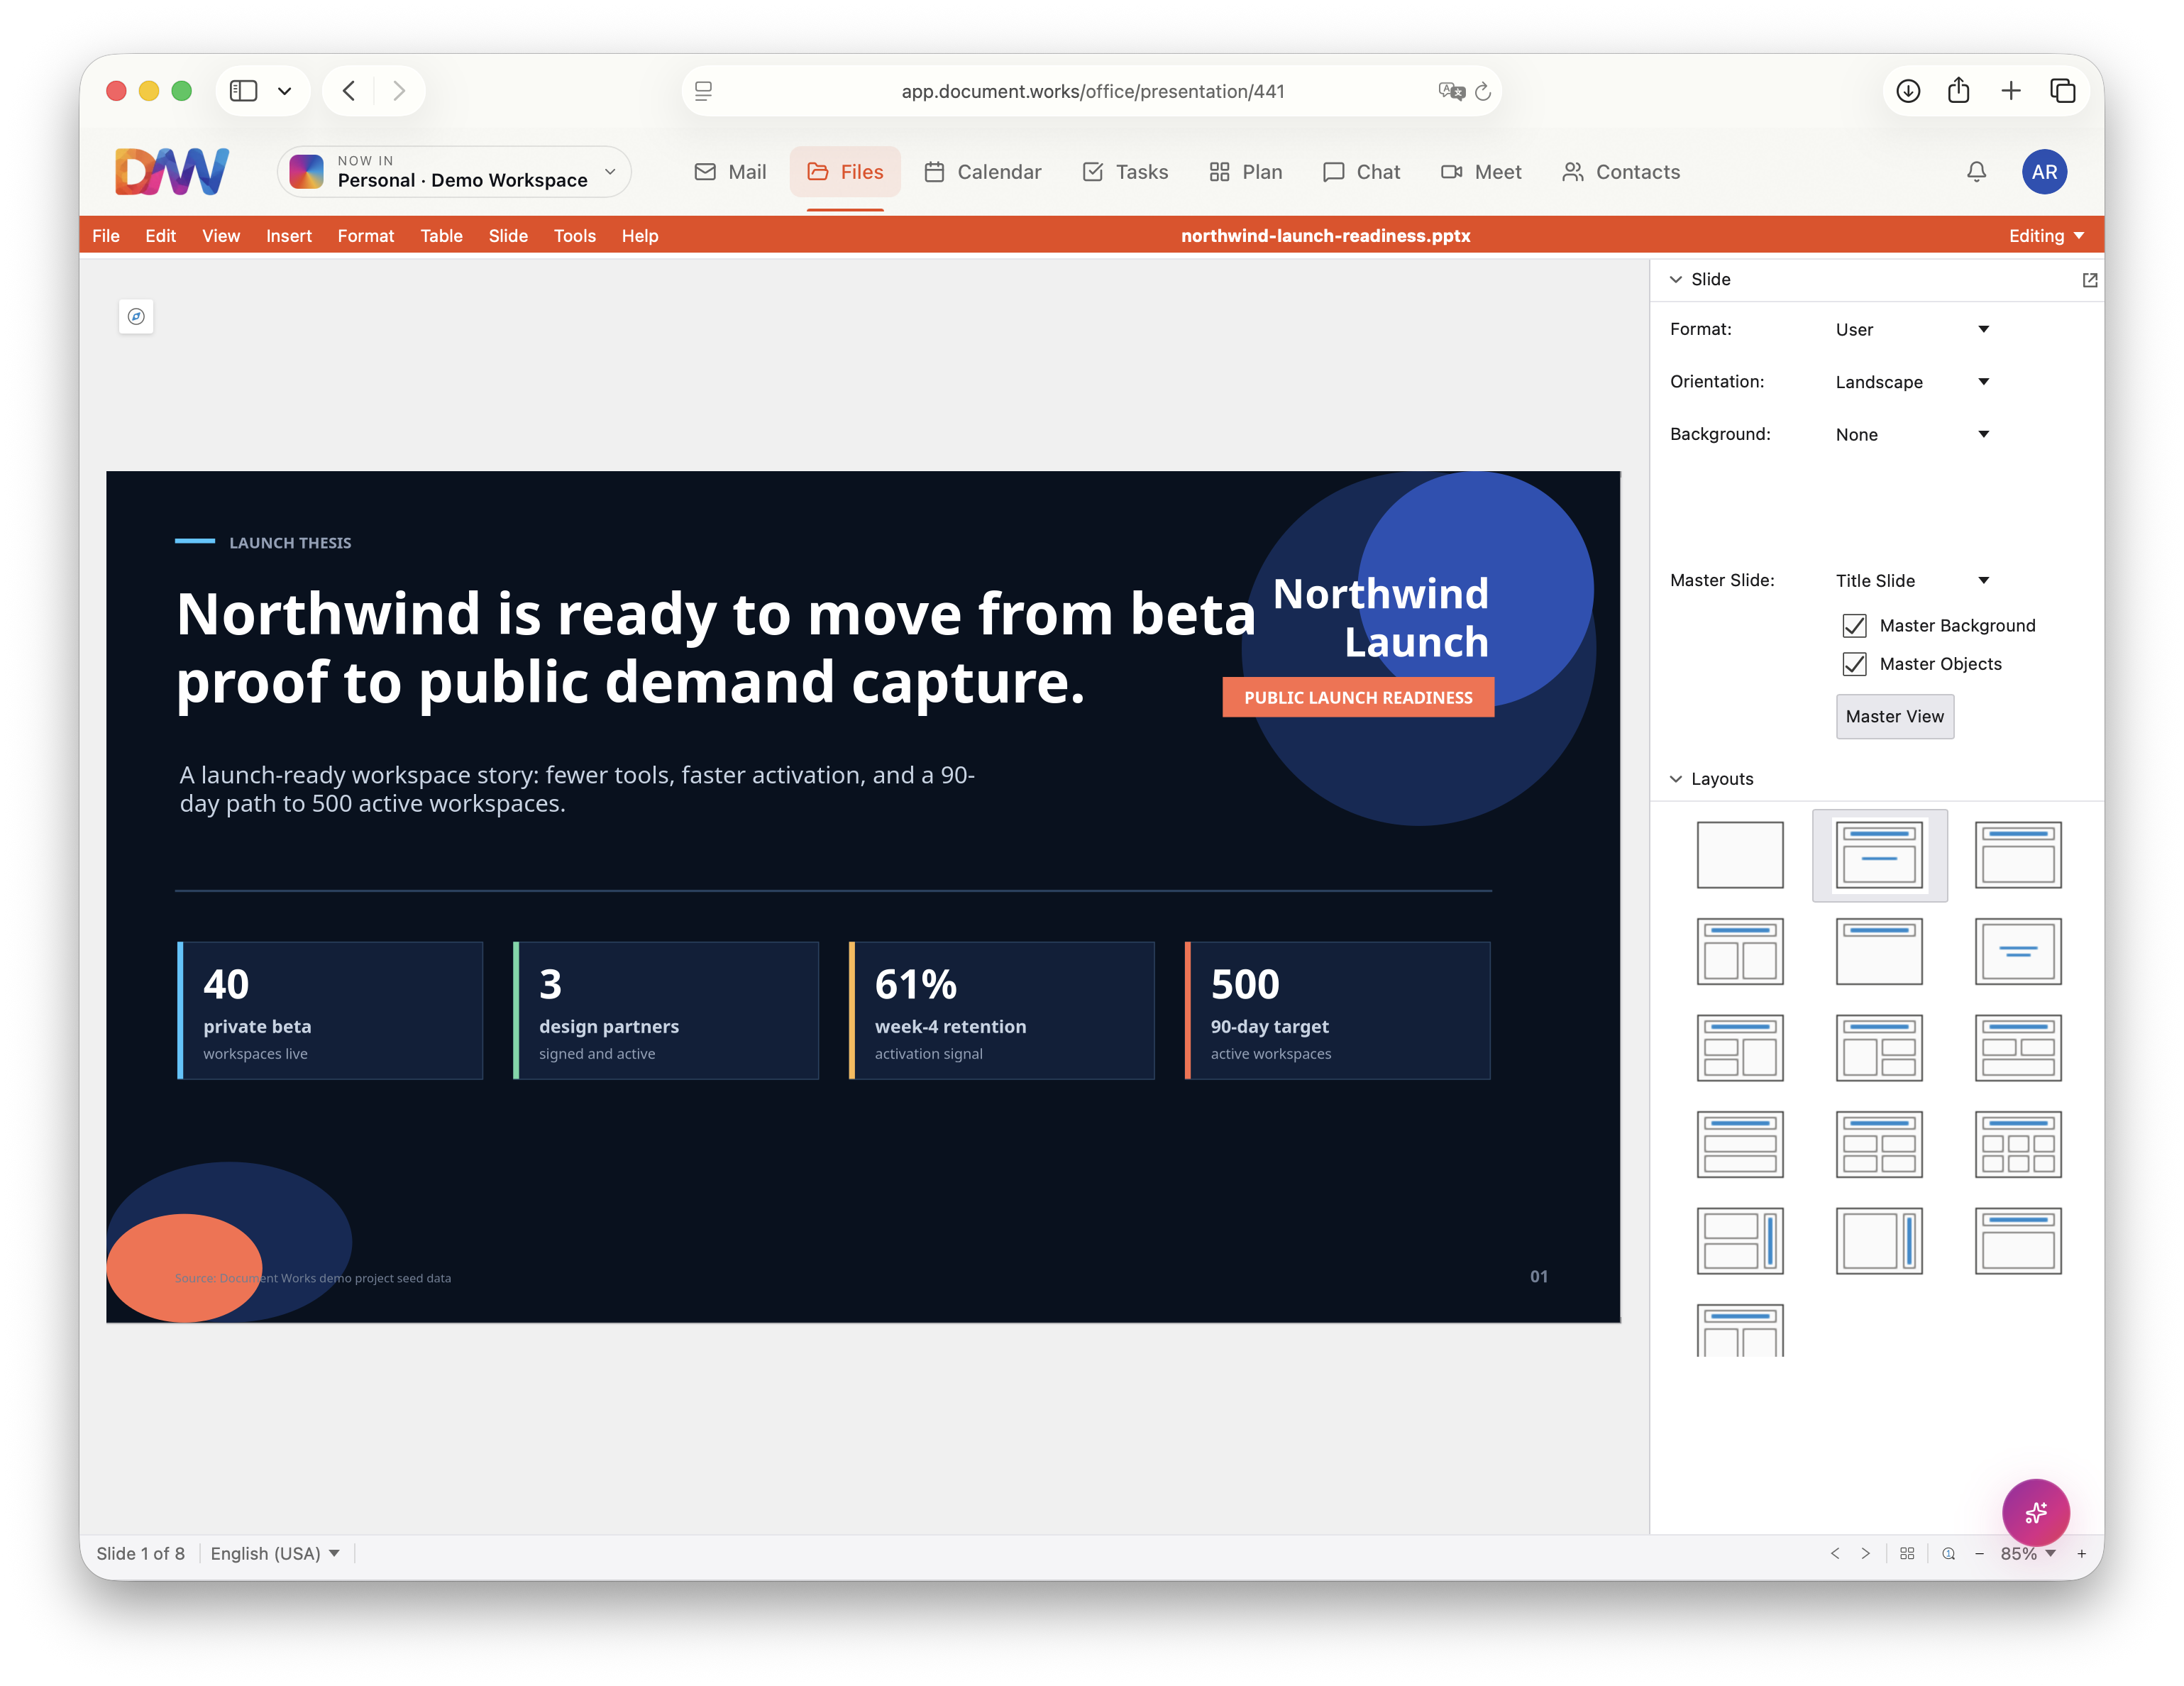This screenshot has width=2184, height=1686.
Task: Open the Edit menu
Action: tap(160, 236)
